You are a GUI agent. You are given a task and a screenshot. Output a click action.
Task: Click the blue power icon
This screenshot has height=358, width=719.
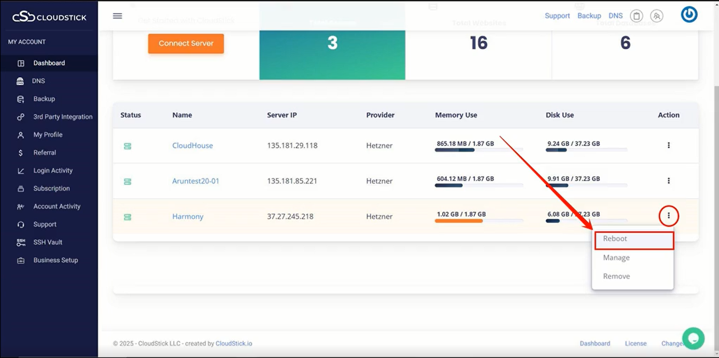coord(689,15)
